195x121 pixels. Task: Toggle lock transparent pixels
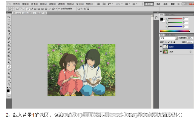[166, 42]
